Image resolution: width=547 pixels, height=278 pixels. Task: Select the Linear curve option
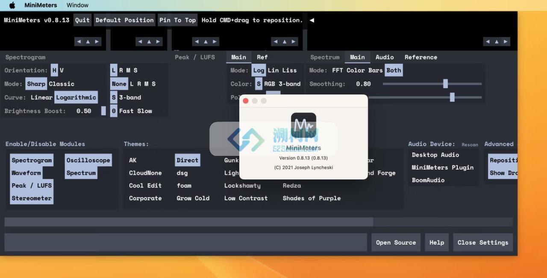pyautogui.click(x=41, y=97)
